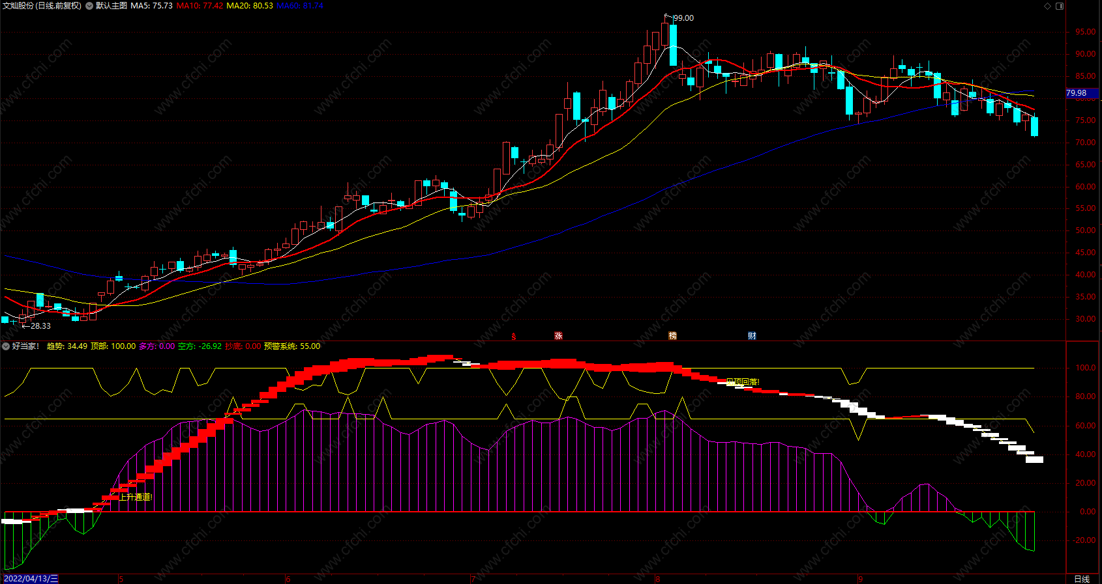Open the 榜 event marker on timeline

click(x=672, y=336)
